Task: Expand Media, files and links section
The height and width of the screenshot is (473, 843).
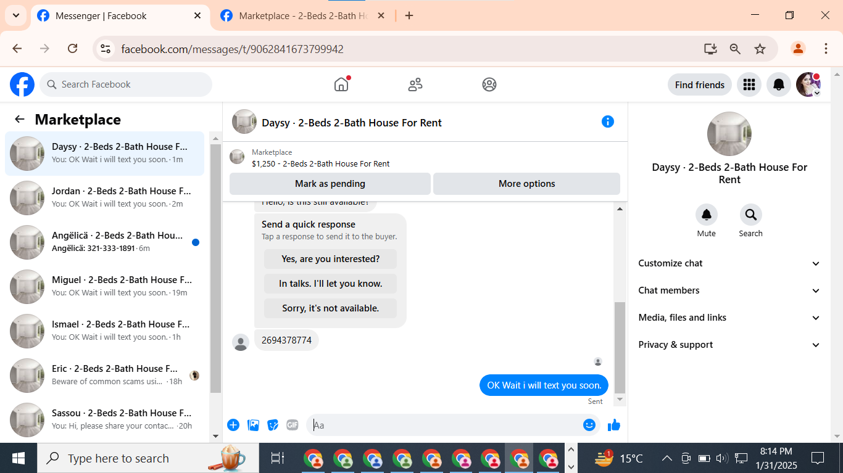Action: pyautogui.click(x=729, y=318)
